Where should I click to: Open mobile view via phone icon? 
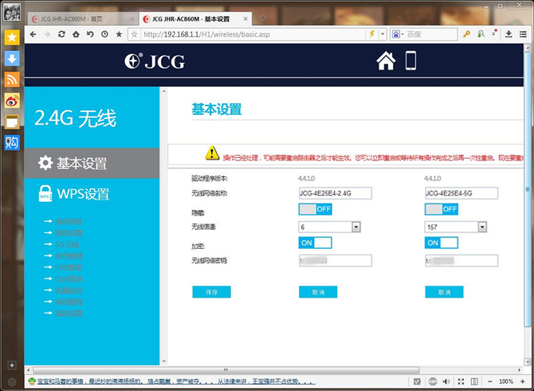point(410,61)
